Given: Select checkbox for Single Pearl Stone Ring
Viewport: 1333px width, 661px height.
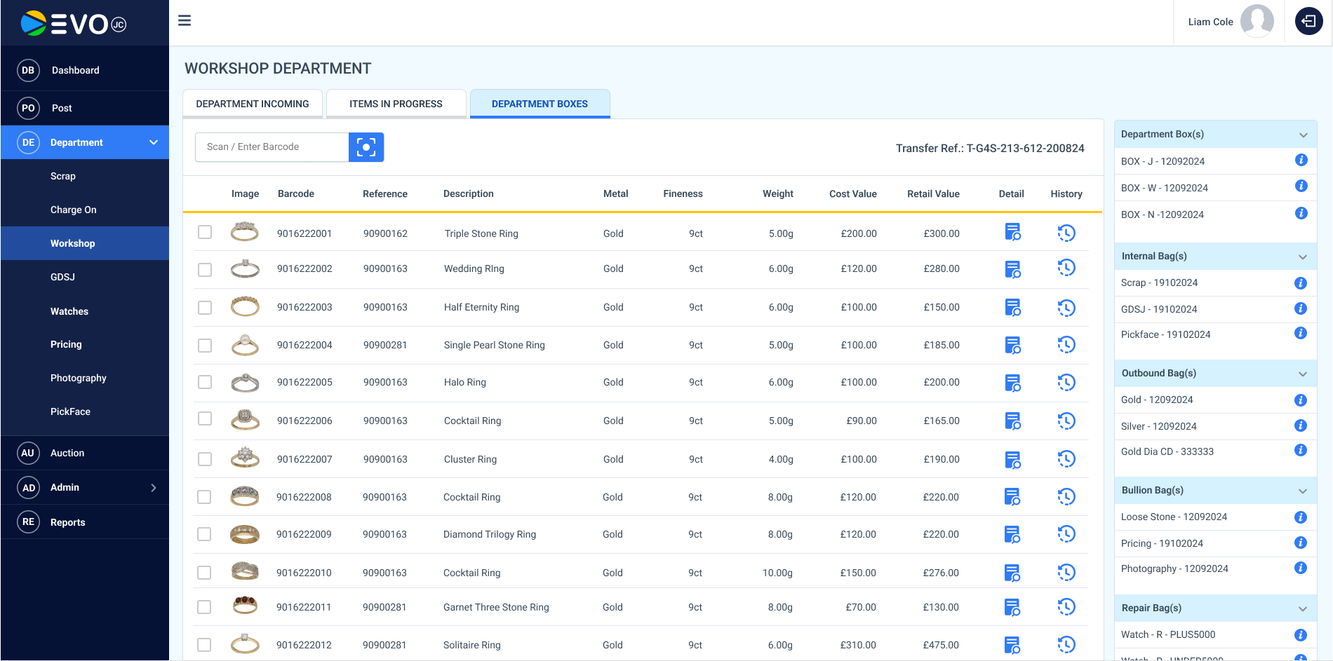Looking at the screenshot, I should pyautogui.click(x=205, y=346).
